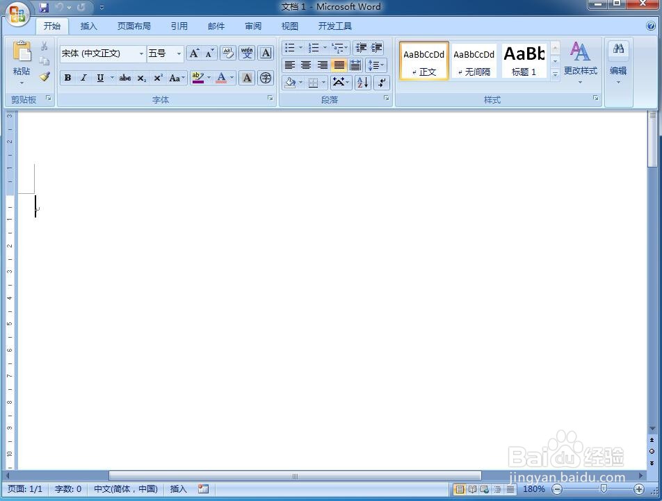Click the Word Help question mark

pos(650,26)
